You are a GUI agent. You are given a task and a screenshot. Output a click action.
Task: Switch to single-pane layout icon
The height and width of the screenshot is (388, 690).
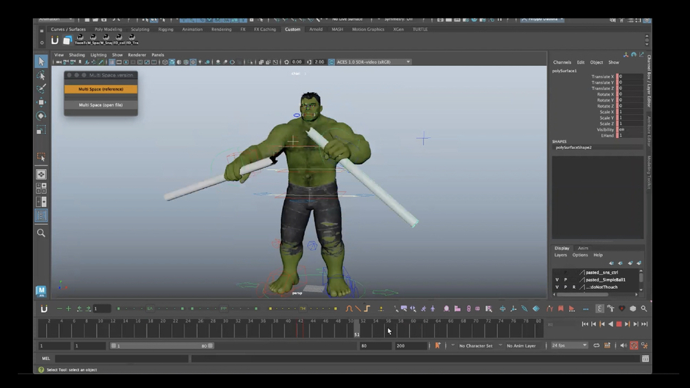pyautogui.click(x=41, y=174)
